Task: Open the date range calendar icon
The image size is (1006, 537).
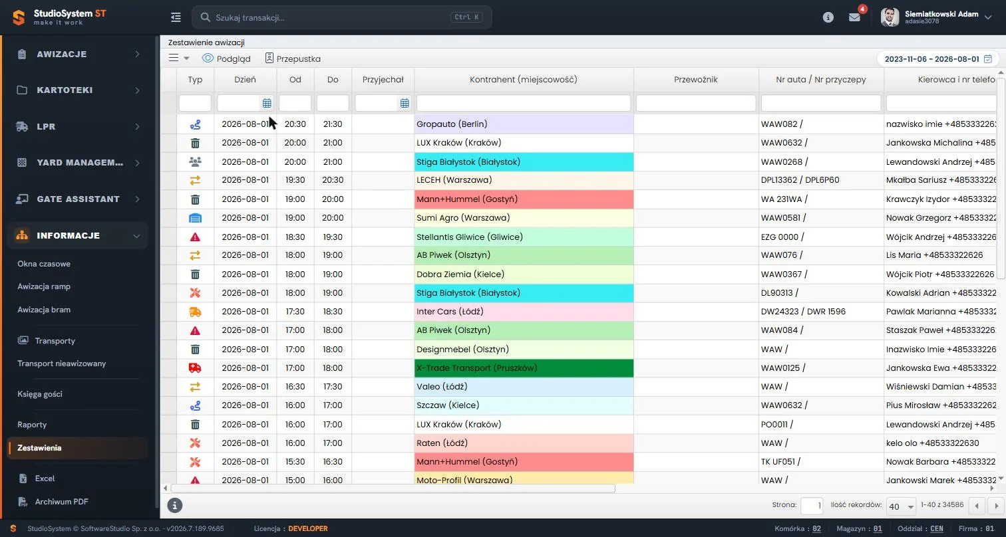Action: coord(988,58)
